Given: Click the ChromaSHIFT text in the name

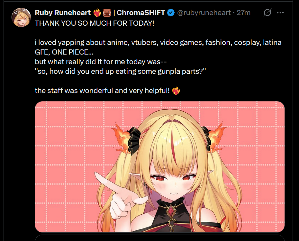Looking at the screenshot, I should click(x=141, y=13).
